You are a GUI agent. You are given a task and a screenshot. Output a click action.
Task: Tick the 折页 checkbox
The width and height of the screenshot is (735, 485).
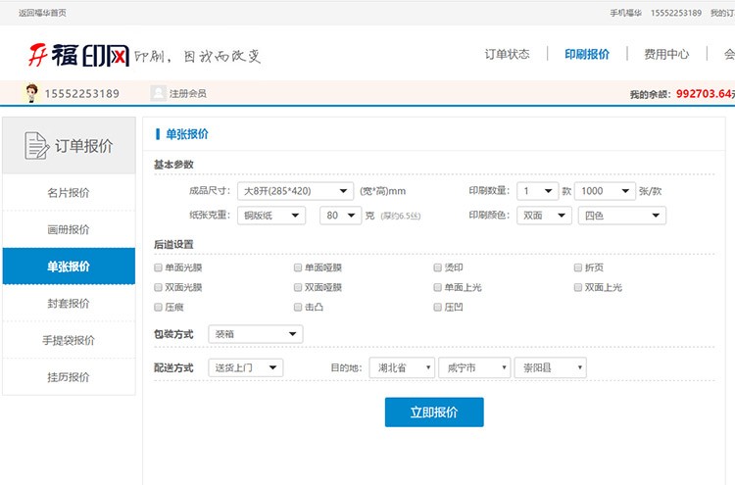[578, 267]
